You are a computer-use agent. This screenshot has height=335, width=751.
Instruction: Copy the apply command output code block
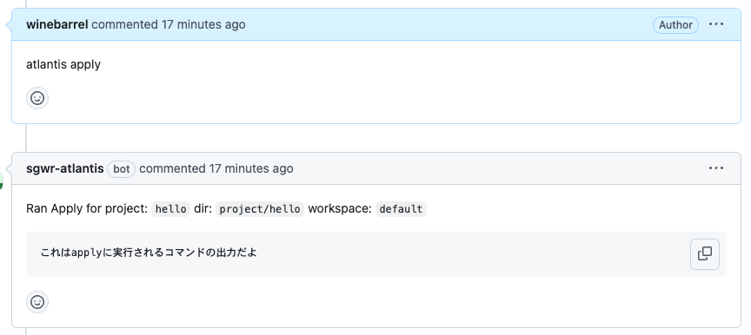[705, 254]
